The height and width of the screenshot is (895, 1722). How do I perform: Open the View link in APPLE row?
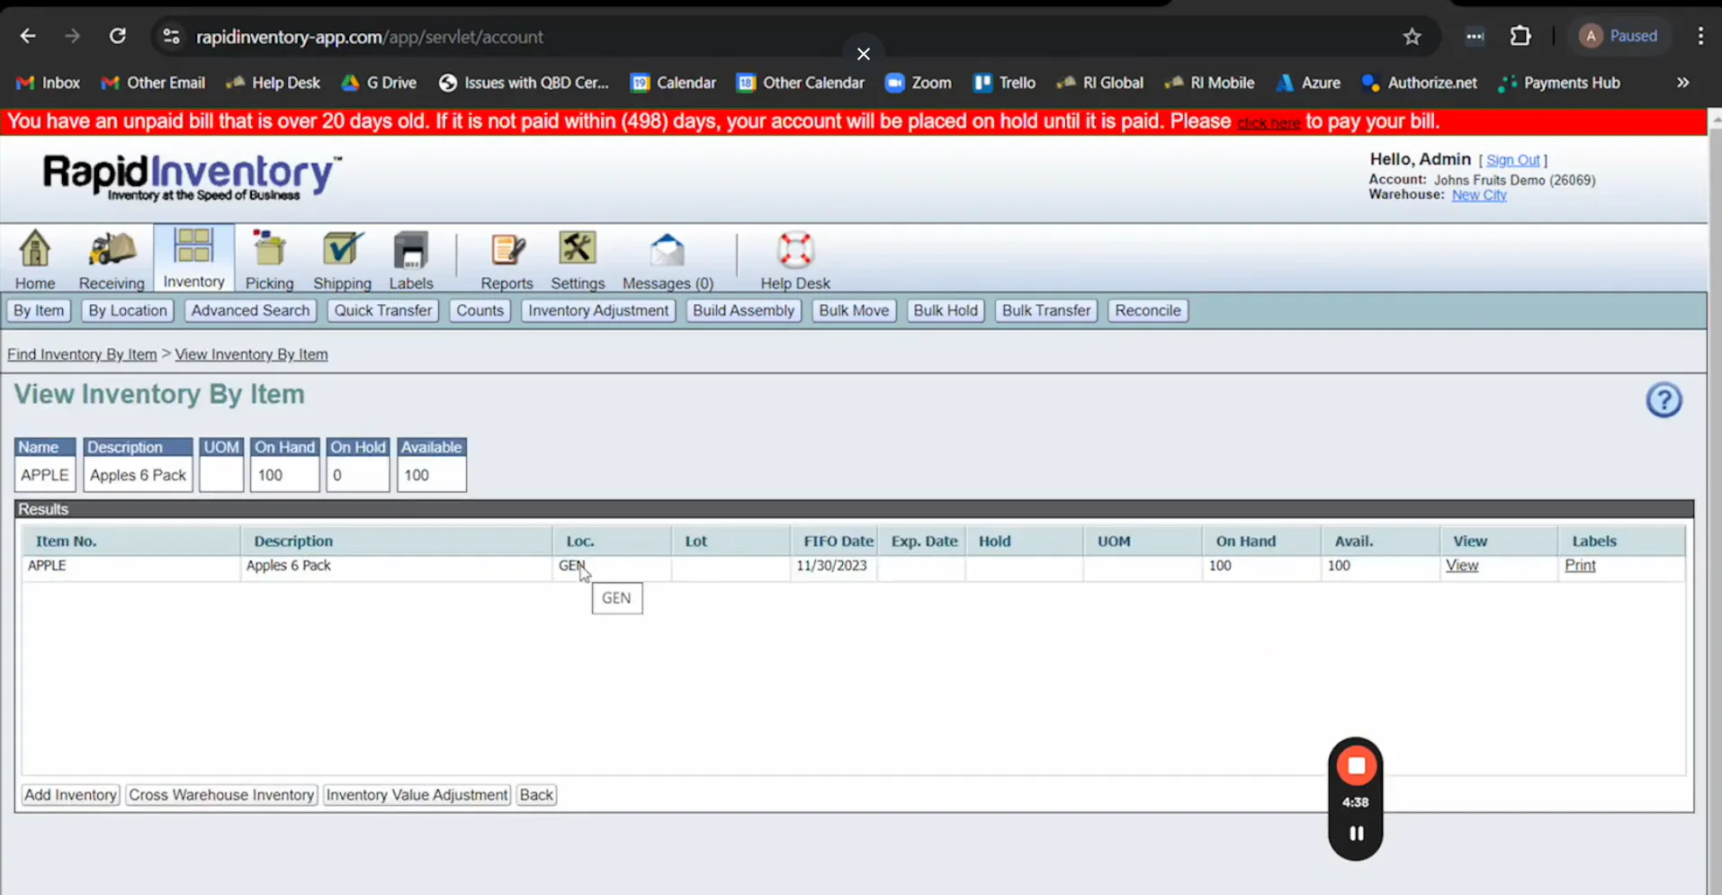(x=1462, y=566)
